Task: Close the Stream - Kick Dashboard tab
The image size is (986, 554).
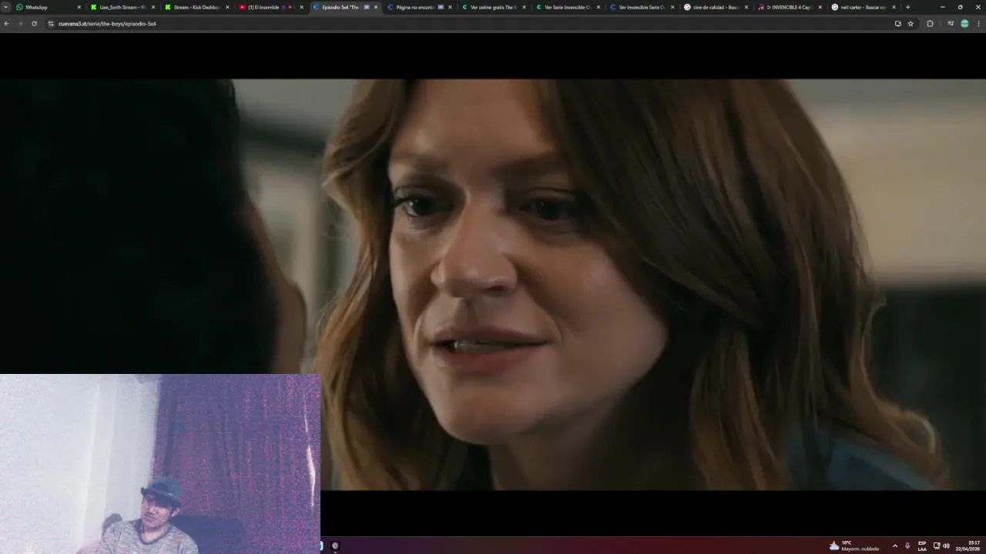Action: click(227, 7)
